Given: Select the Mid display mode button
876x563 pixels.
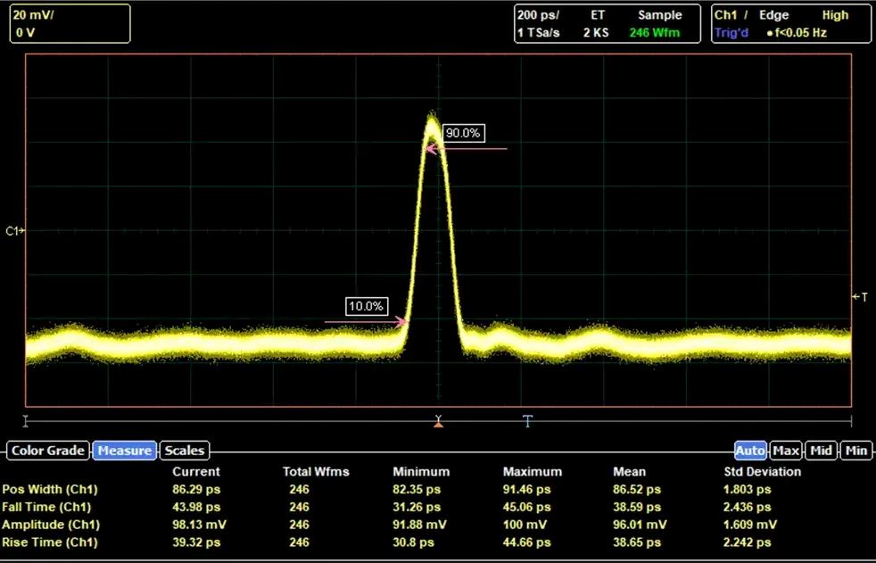Looking at the screenshot, I should [x=822, y=451].
